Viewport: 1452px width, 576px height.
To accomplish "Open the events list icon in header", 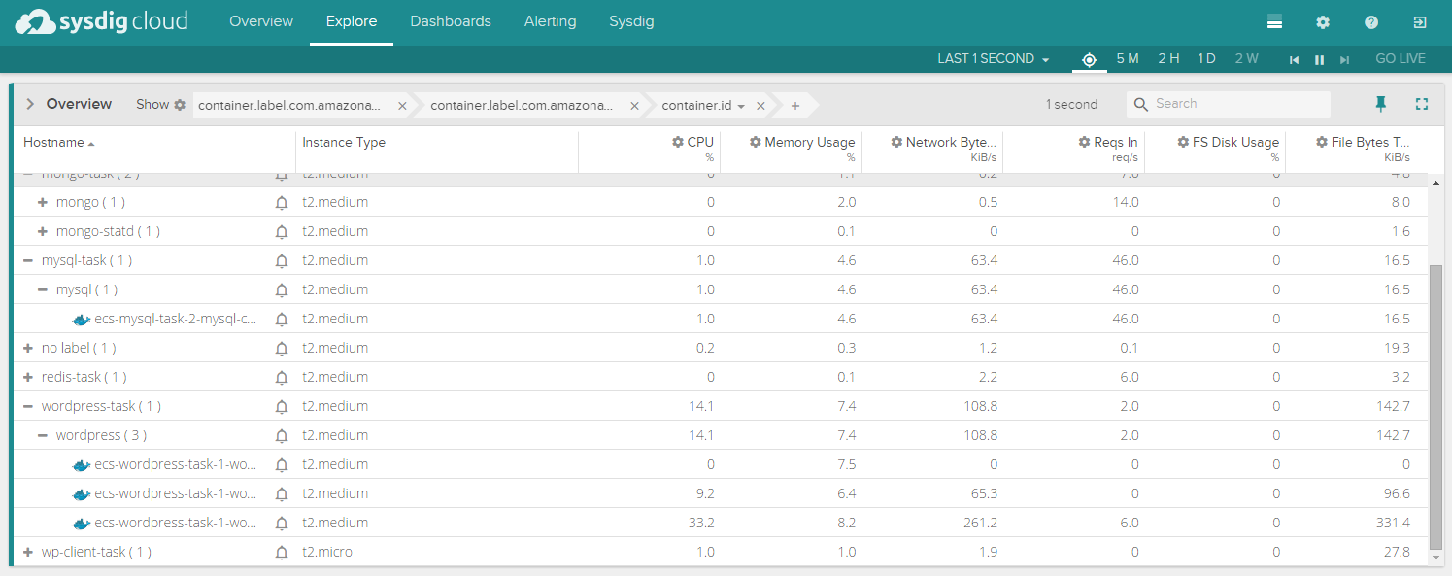I will point(1275,22).
